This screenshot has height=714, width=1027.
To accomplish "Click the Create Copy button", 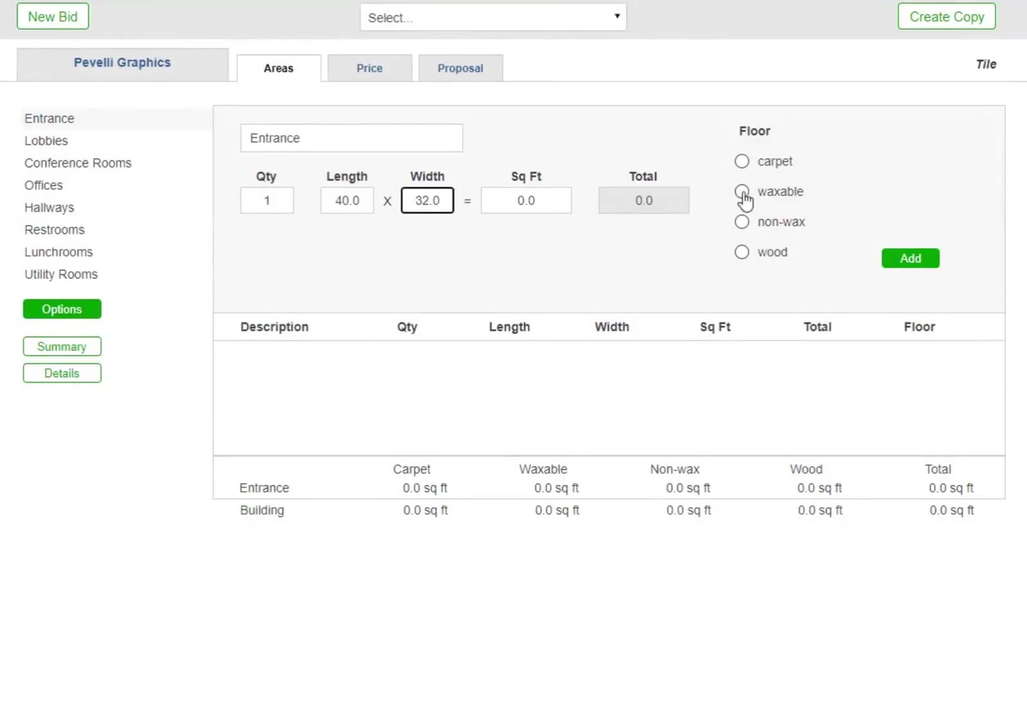I will pos(947,17).
